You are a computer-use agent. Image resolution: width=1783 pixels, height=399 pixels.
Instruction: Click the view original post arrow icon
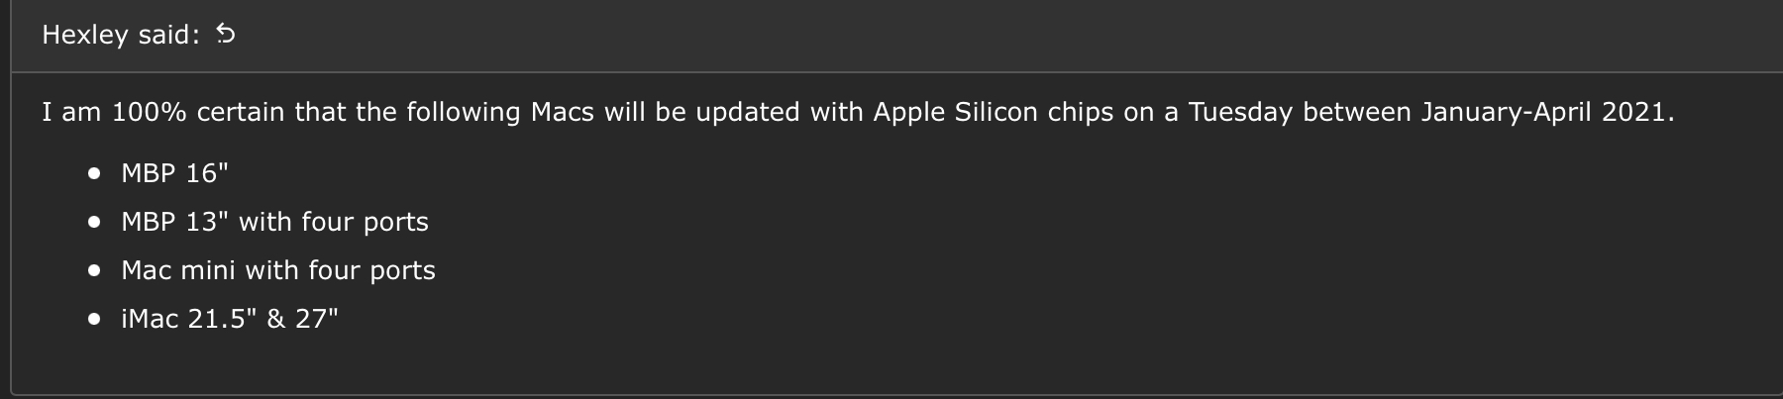click(226, 35)
